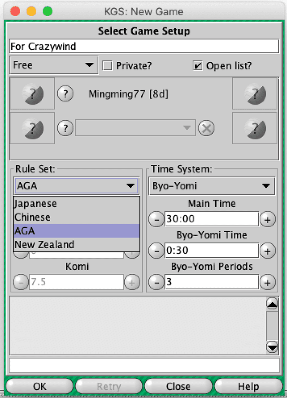Viewport: 287px width, 398px height.
Task: Collapse the AGA rule set combo box
Action: click(76, 186)
